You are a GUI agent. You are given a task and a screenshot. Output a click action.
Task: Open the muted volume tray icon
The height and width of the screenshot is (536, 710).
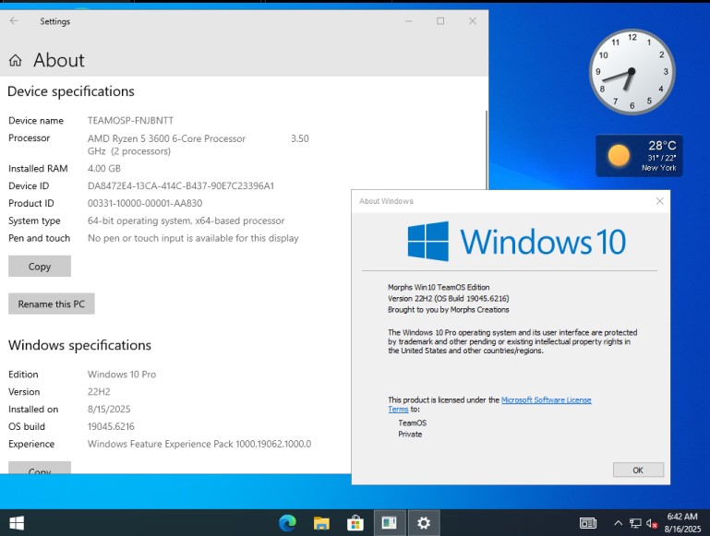point(652,523)
